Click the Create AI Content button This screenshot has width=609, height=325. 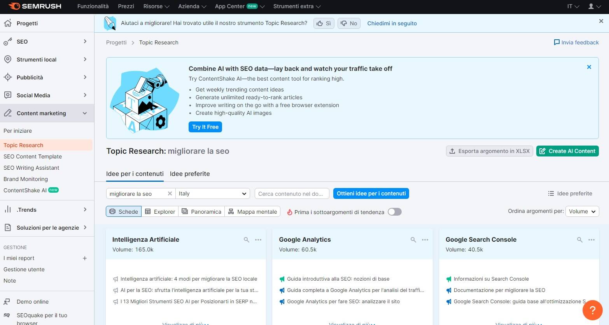point(567,151)
